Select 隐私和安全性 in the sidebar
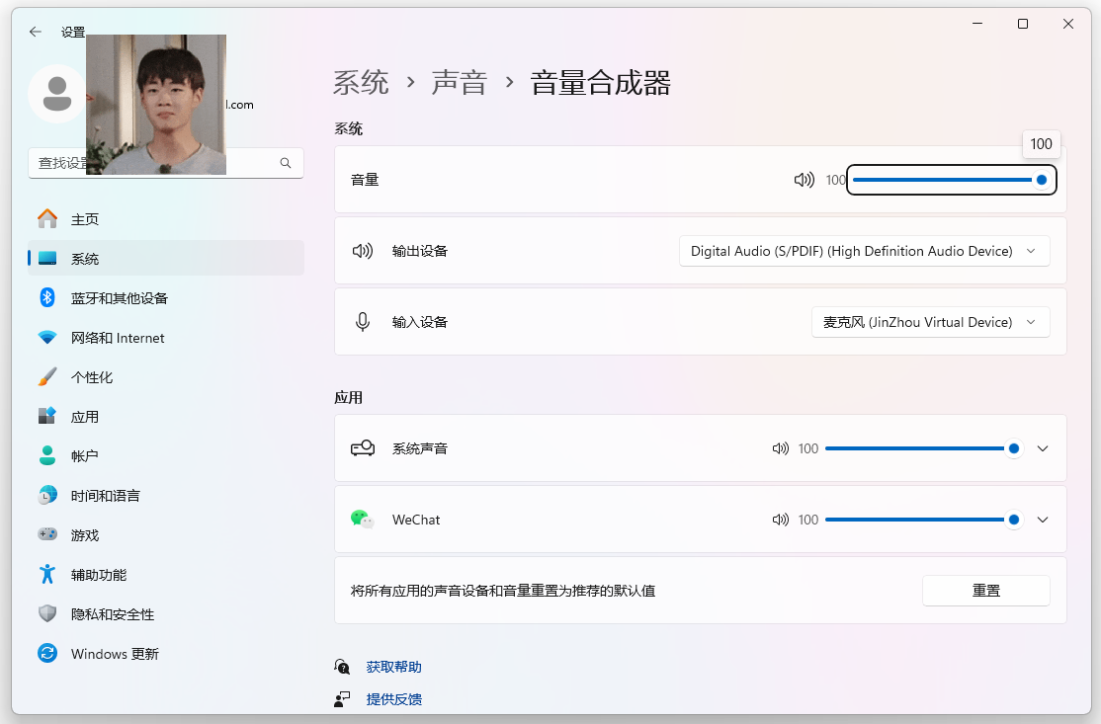Screen dimensions: 1101x724 click(166, 613)
